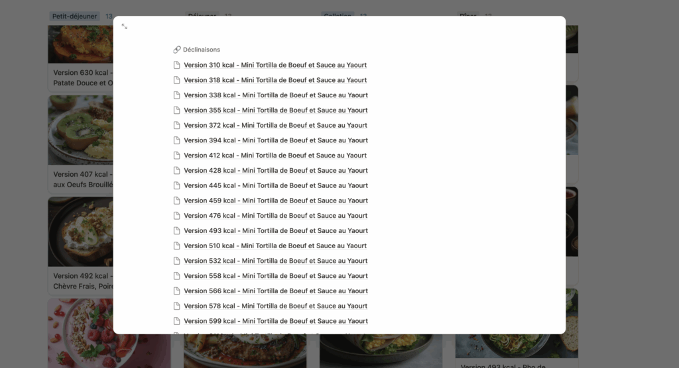679x368 pixels.
Task: Click page icon beside Version 493 kcal
Action: 176,230
